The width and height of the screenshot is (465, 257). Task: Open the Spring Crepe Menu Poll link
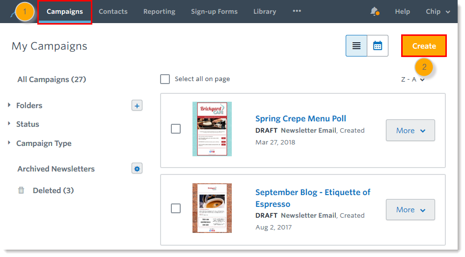coord(301,118)
